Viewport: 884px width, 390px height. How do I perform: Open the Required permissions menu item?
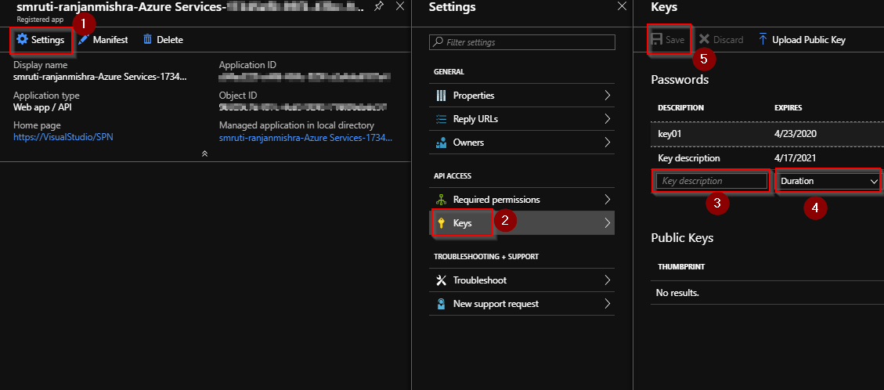[522, 200]
